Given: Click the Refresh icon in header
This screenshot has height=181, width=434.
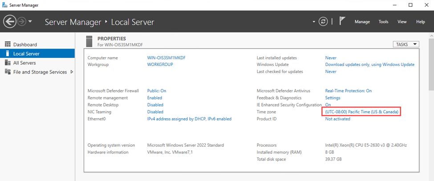Looking at the screenshot, I should 323,21.
